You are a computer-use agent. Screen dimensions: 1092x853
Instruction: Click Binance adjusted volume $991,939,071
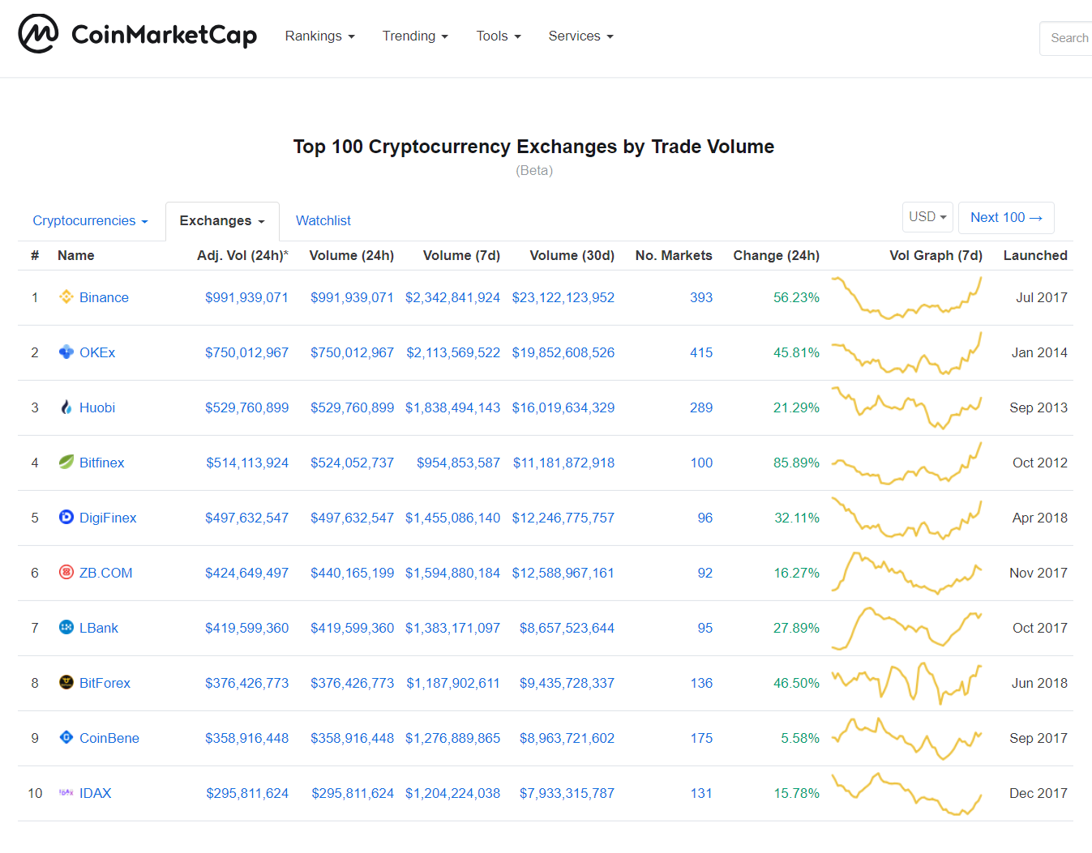pyautogui.click(x=246, y=297)
